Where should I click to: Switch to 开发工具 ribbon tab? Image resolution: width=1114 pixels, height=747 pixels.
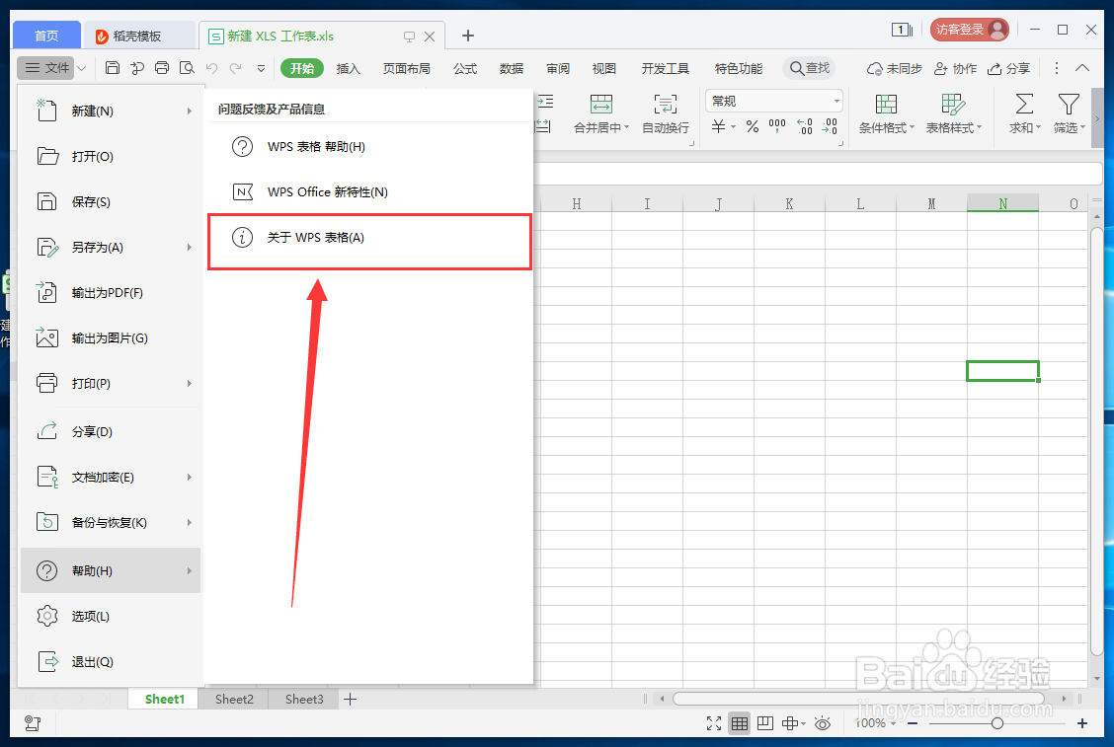pyautogui.click(x=665, y=68)
